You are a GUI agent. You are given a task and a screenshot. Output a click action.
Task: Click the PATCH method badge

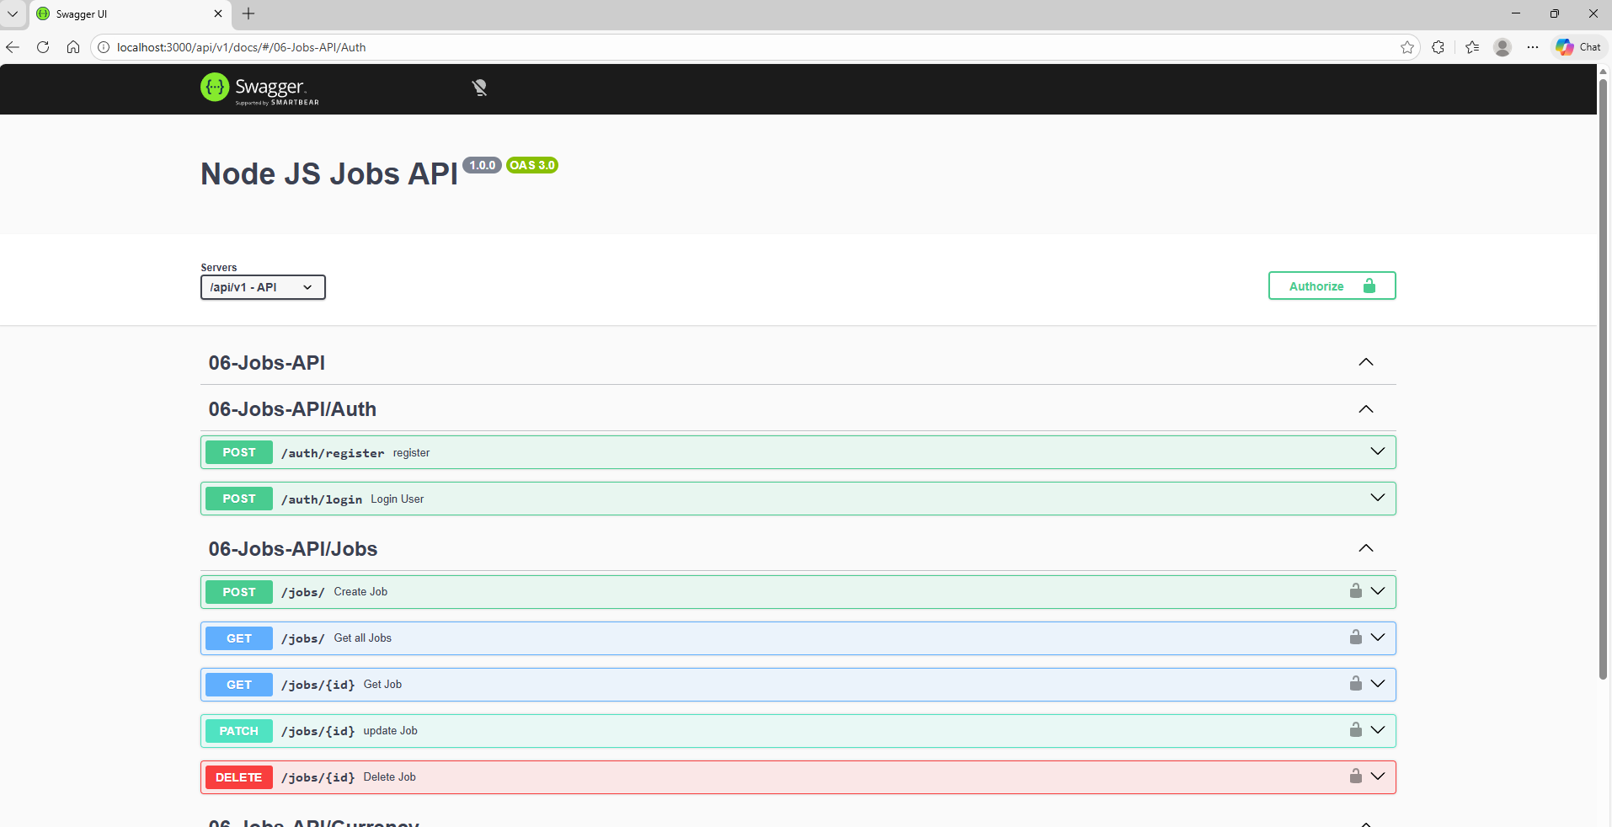tap(239, 731)
